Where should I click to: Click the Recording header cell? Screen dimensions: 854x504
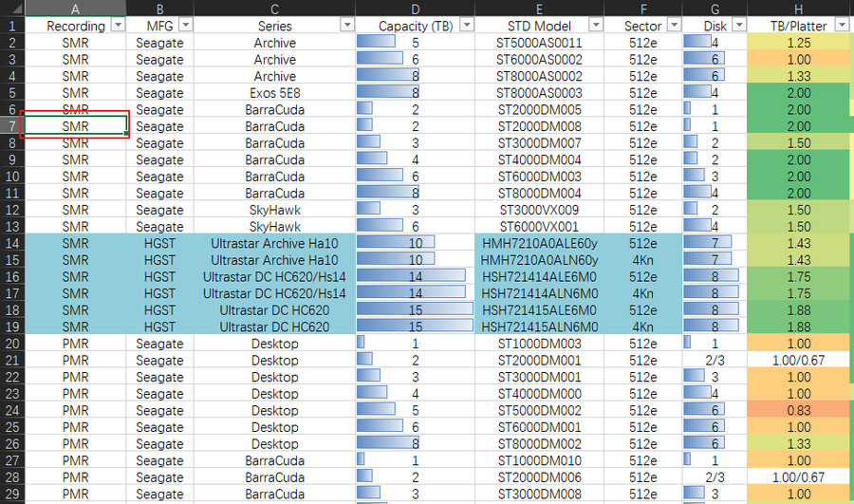tap(76, 26)
